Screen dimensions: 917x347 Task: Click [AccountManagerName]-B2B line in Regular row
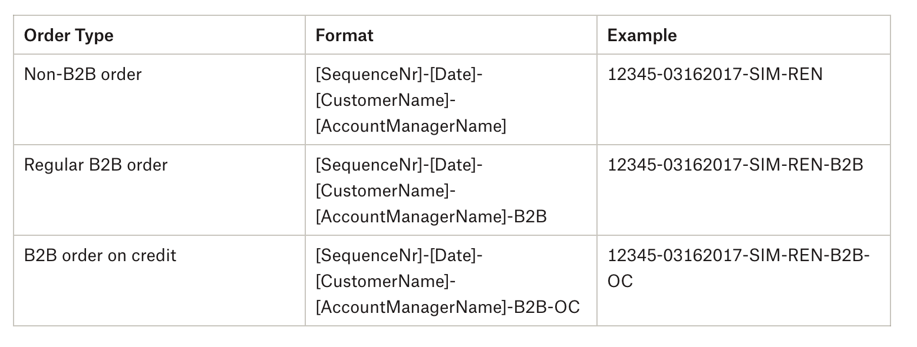[x=431, y=216]
